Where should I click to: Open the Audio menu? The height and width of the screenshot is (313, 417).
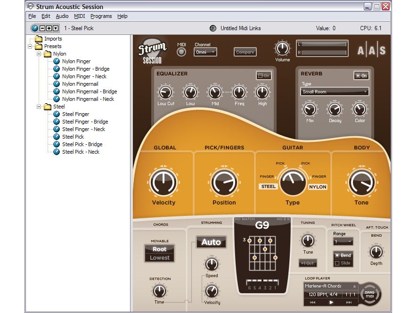tap(62, 16)
